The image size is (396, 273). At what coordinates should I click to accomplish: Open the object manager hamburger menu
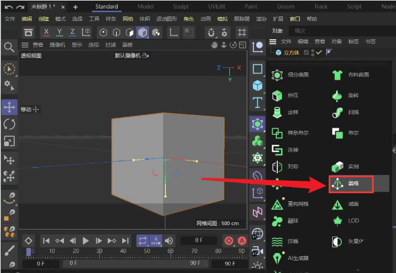coord(273,42)
